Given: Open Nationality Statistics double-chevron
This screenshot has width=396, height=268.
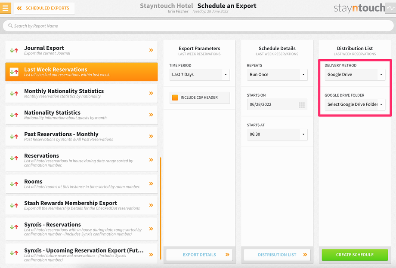Looking at the screenshot, I should point(151,115).
